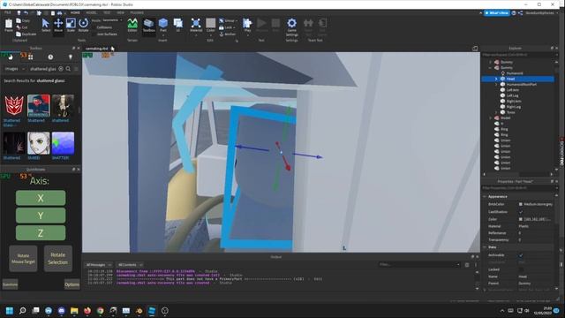Viewport: 565px width, 318px height.
Task: Click the Duplicate icon
Action: click(19, 34)
